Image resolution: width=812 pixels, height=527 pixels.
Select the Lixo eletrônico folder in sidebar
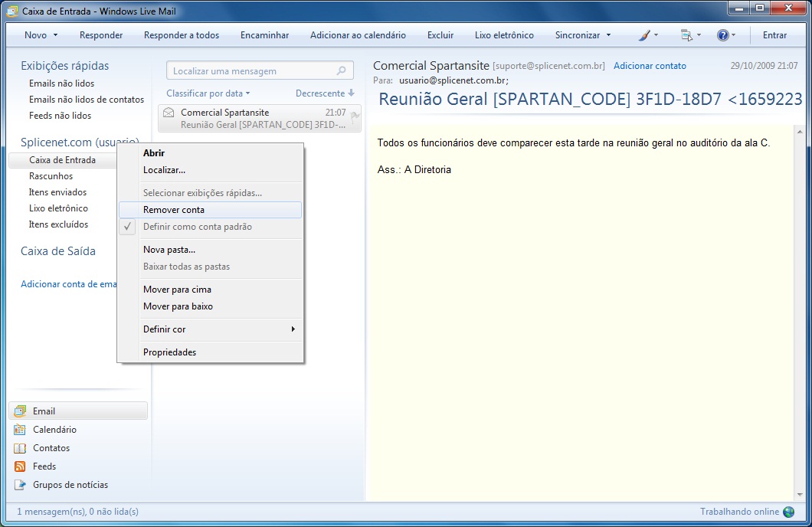[x=58, y=208]
